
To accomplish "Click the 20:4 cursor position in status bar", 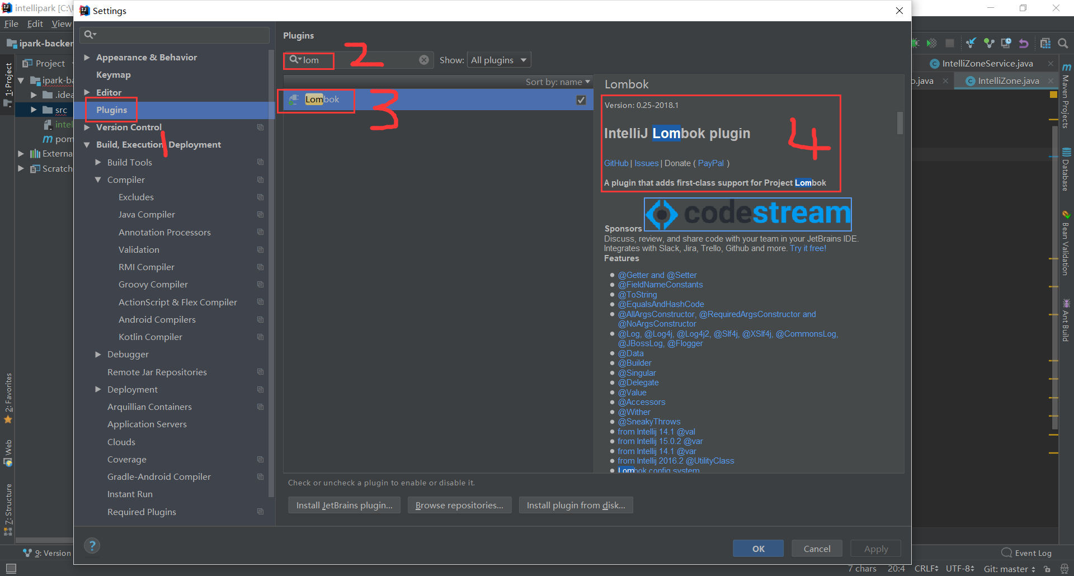I will (896, 569).
